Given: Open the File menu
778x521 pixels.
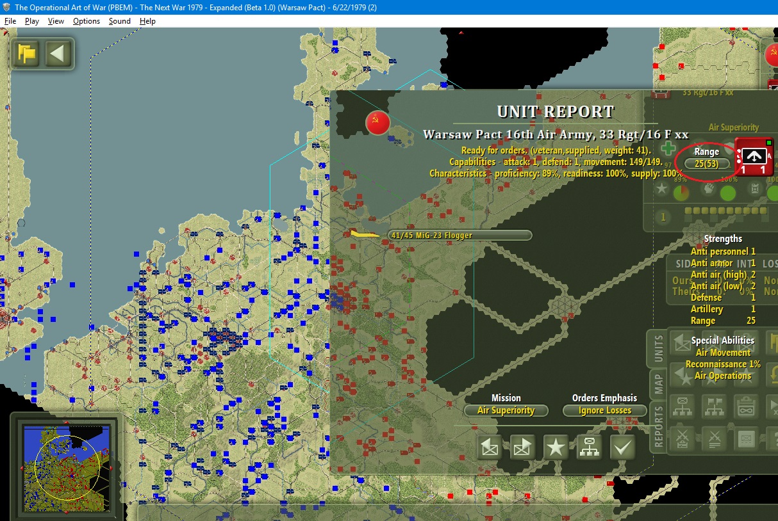Looking at the screenshot, I should [10, 21].
